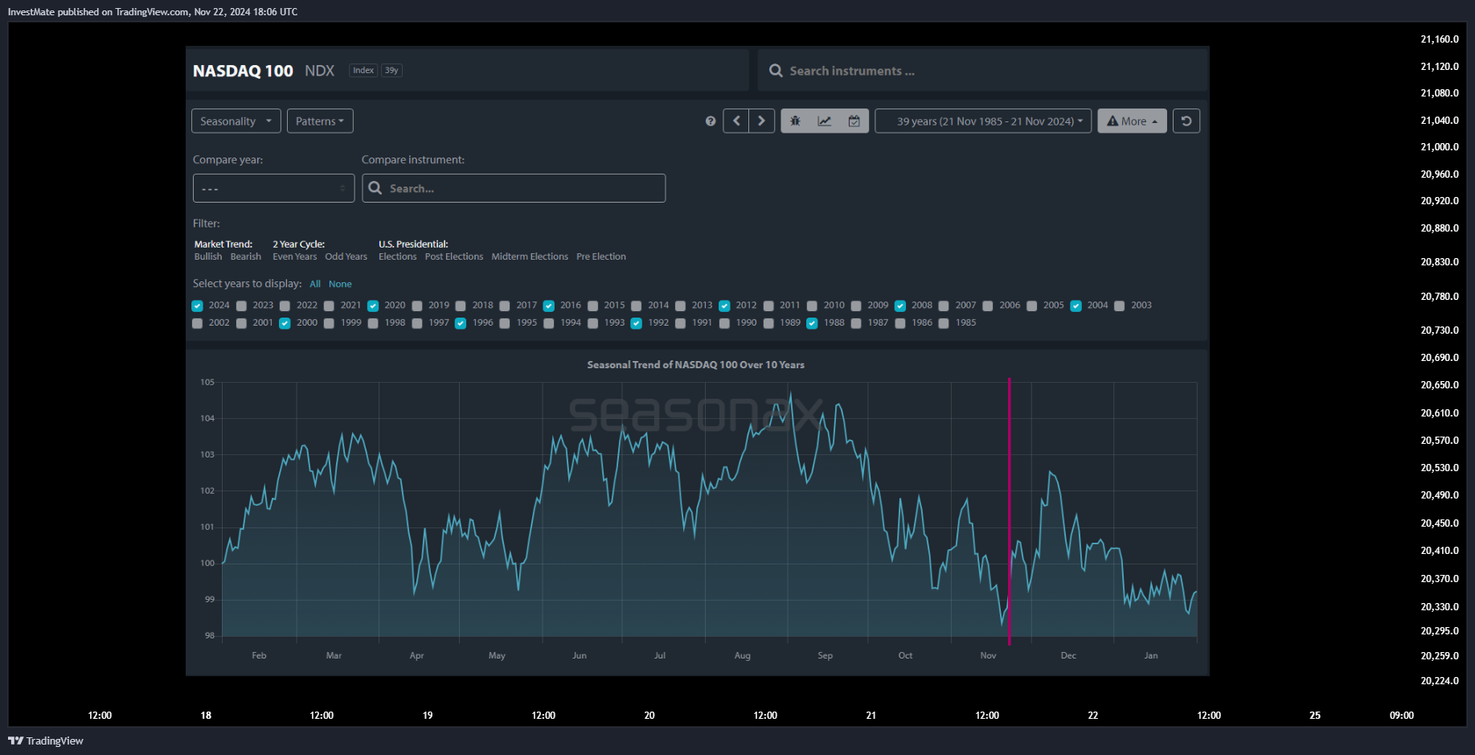Viewport: 1475px width, 755px height.
Task: Check the 2019 year checkbox
Action: tap(417, 306)
